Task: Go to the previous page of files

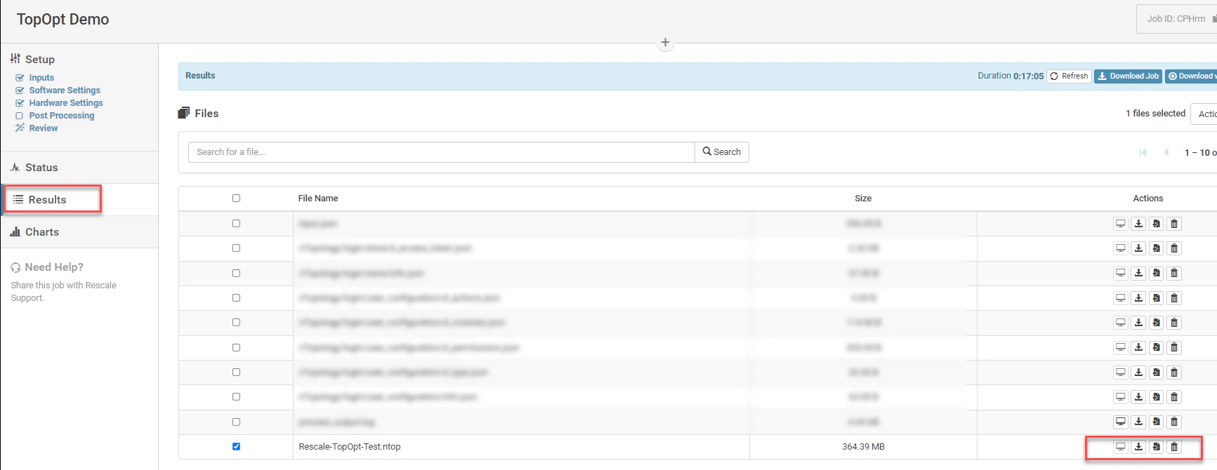Action: 1166,152
